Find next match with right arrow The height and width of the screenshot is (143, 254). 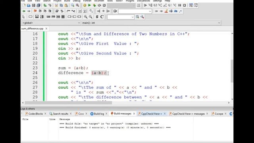[161, 11]
